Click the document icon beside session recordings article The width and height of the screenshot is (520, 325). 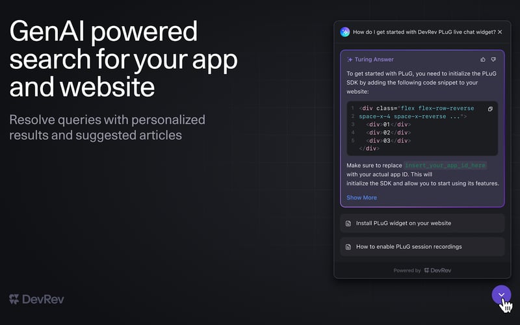348,247
